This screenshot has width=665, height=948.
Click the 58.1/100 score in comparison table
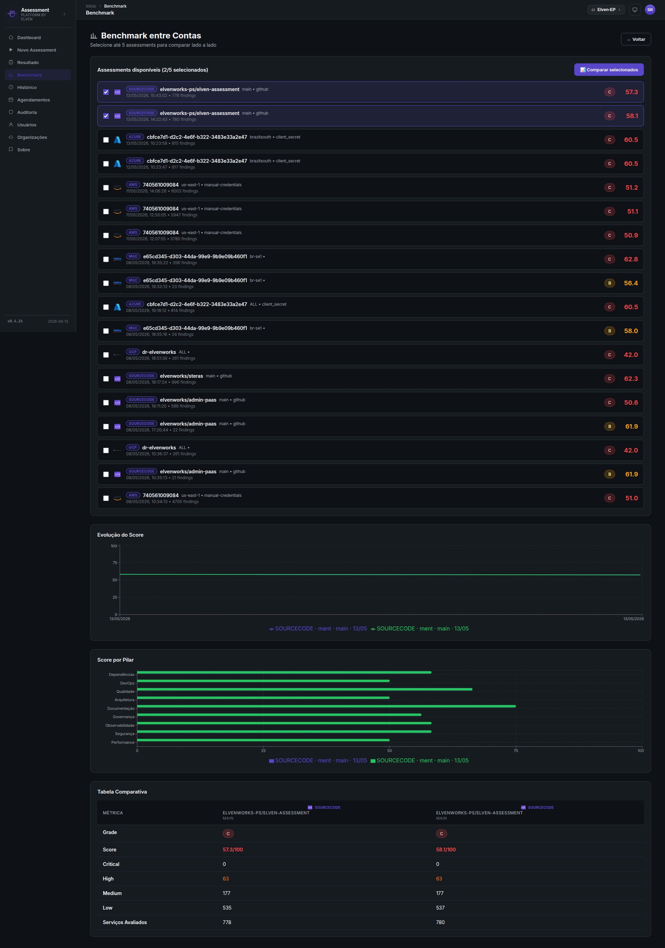[x=446, y=850]
